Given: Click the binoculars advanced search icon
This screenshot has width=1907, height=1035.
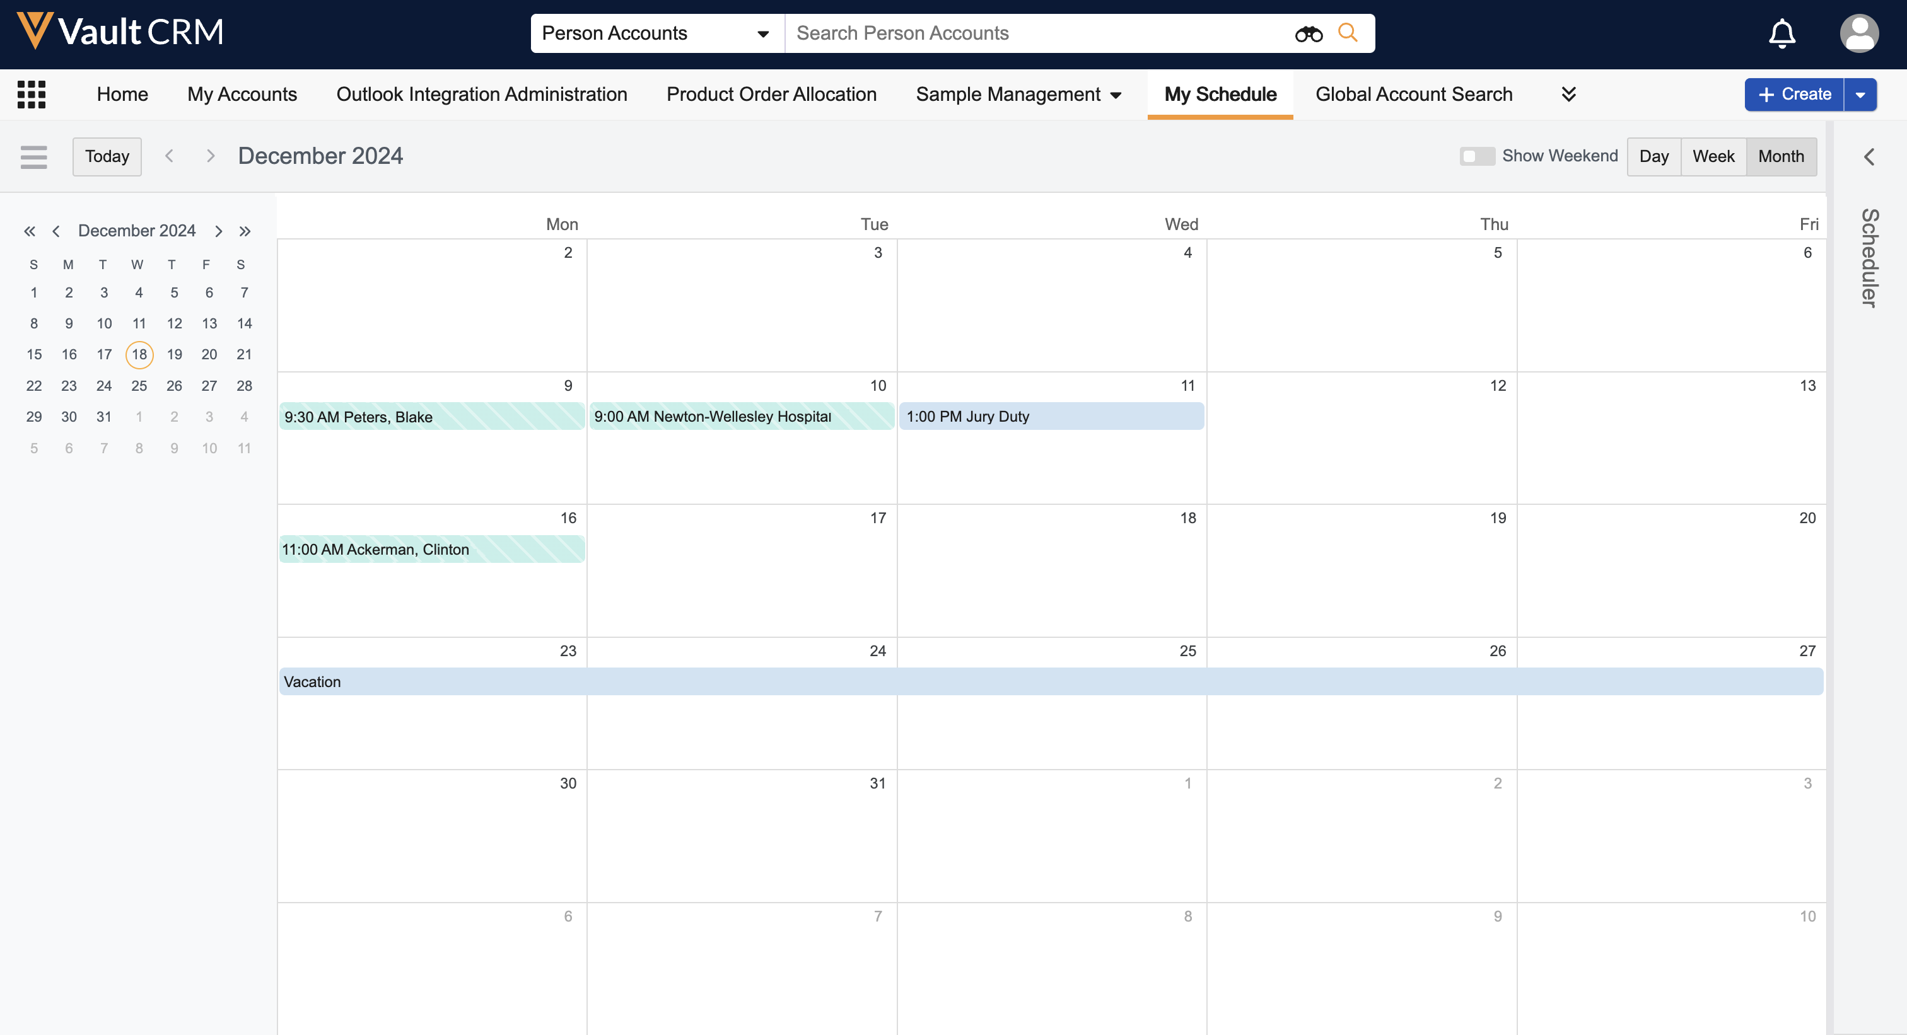Looking at the screenshot, I should click(1308, 33).
